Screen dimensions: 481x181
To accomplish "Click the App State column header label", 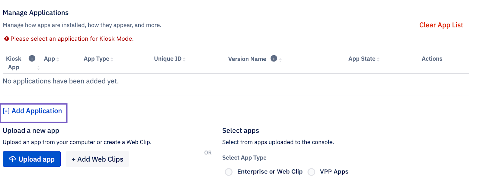I will tap(362, 59).
